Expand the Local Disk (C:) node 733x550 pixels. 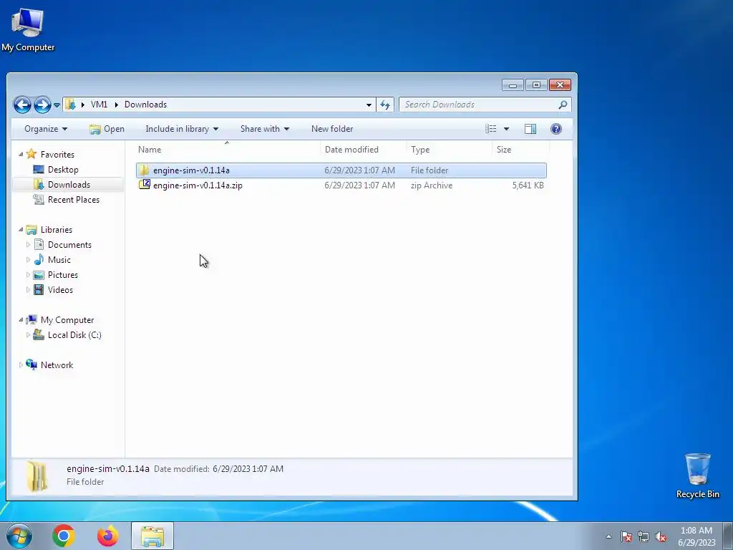pos(28,335)
